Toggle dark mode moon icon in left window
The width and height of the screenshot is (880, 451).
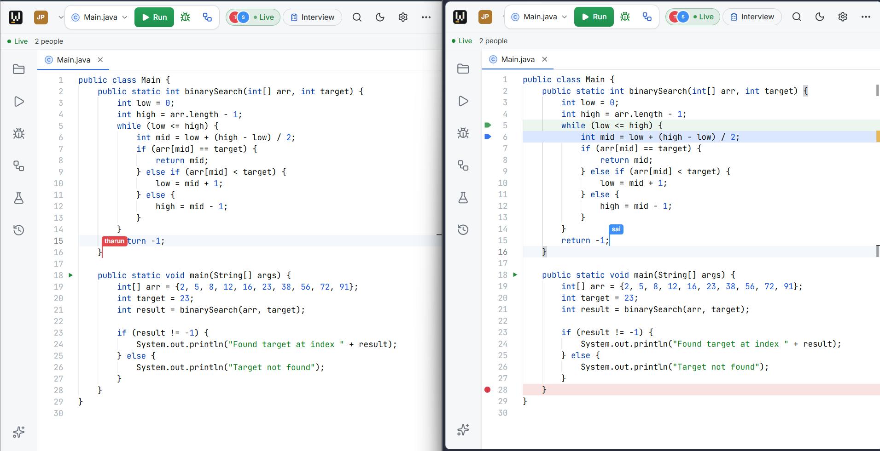(x=380, y=17)
